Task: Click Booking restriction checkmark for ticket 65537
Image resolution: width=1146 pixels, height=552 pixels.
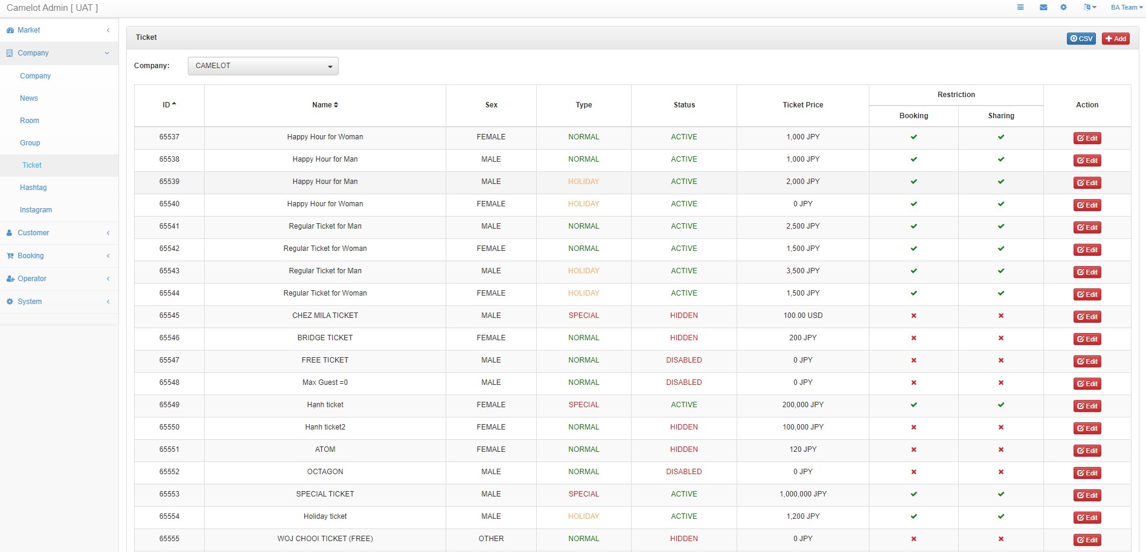Action: tap(914, 137)
